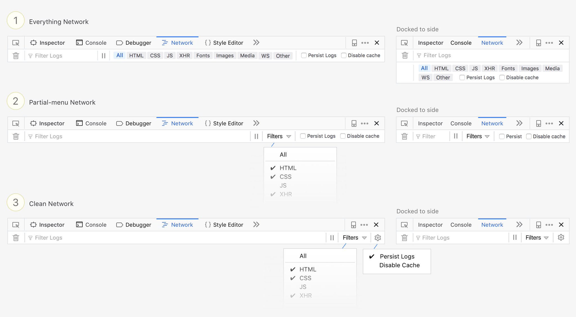Click pause icon in Partial-menu Network toolbar

[x=256, y=136]
